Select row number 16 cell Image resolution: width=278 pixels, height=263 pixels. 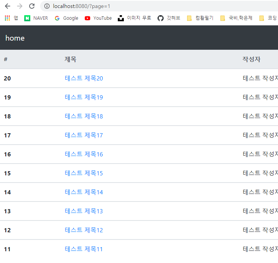8,154
